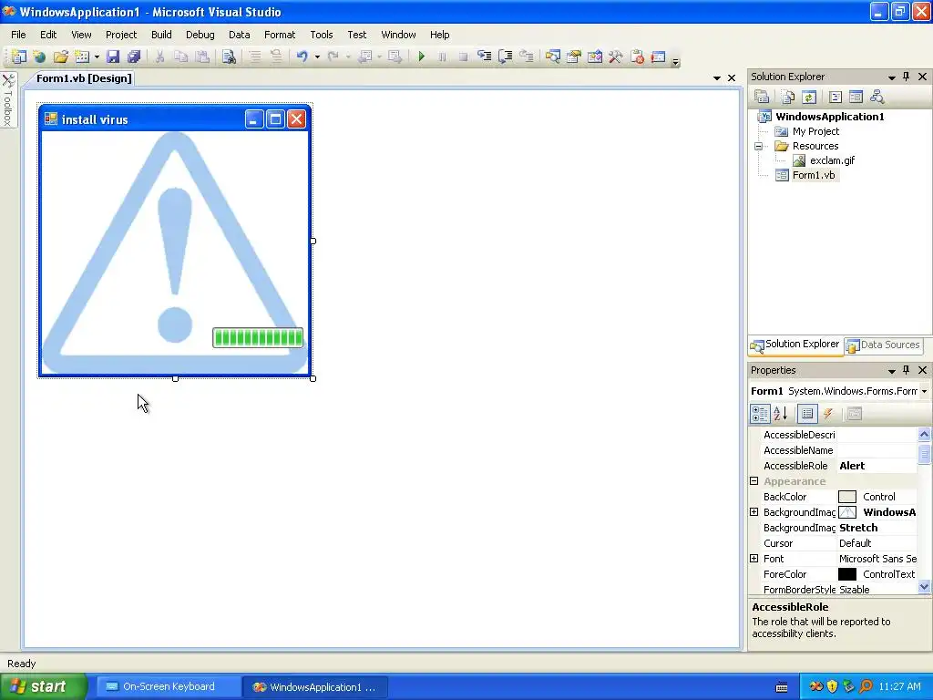
Task: Click the ForeColor black color swatch
Action: point(846,574)
